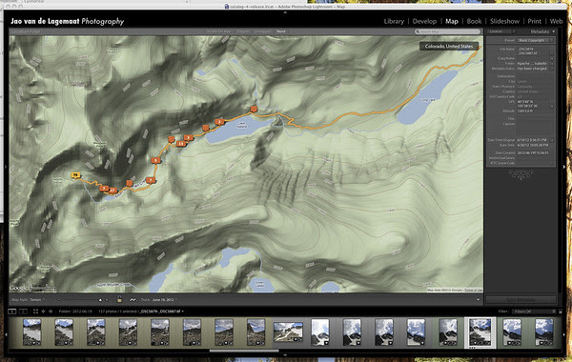Click the arrow button beside GPS coordinates

552,106
